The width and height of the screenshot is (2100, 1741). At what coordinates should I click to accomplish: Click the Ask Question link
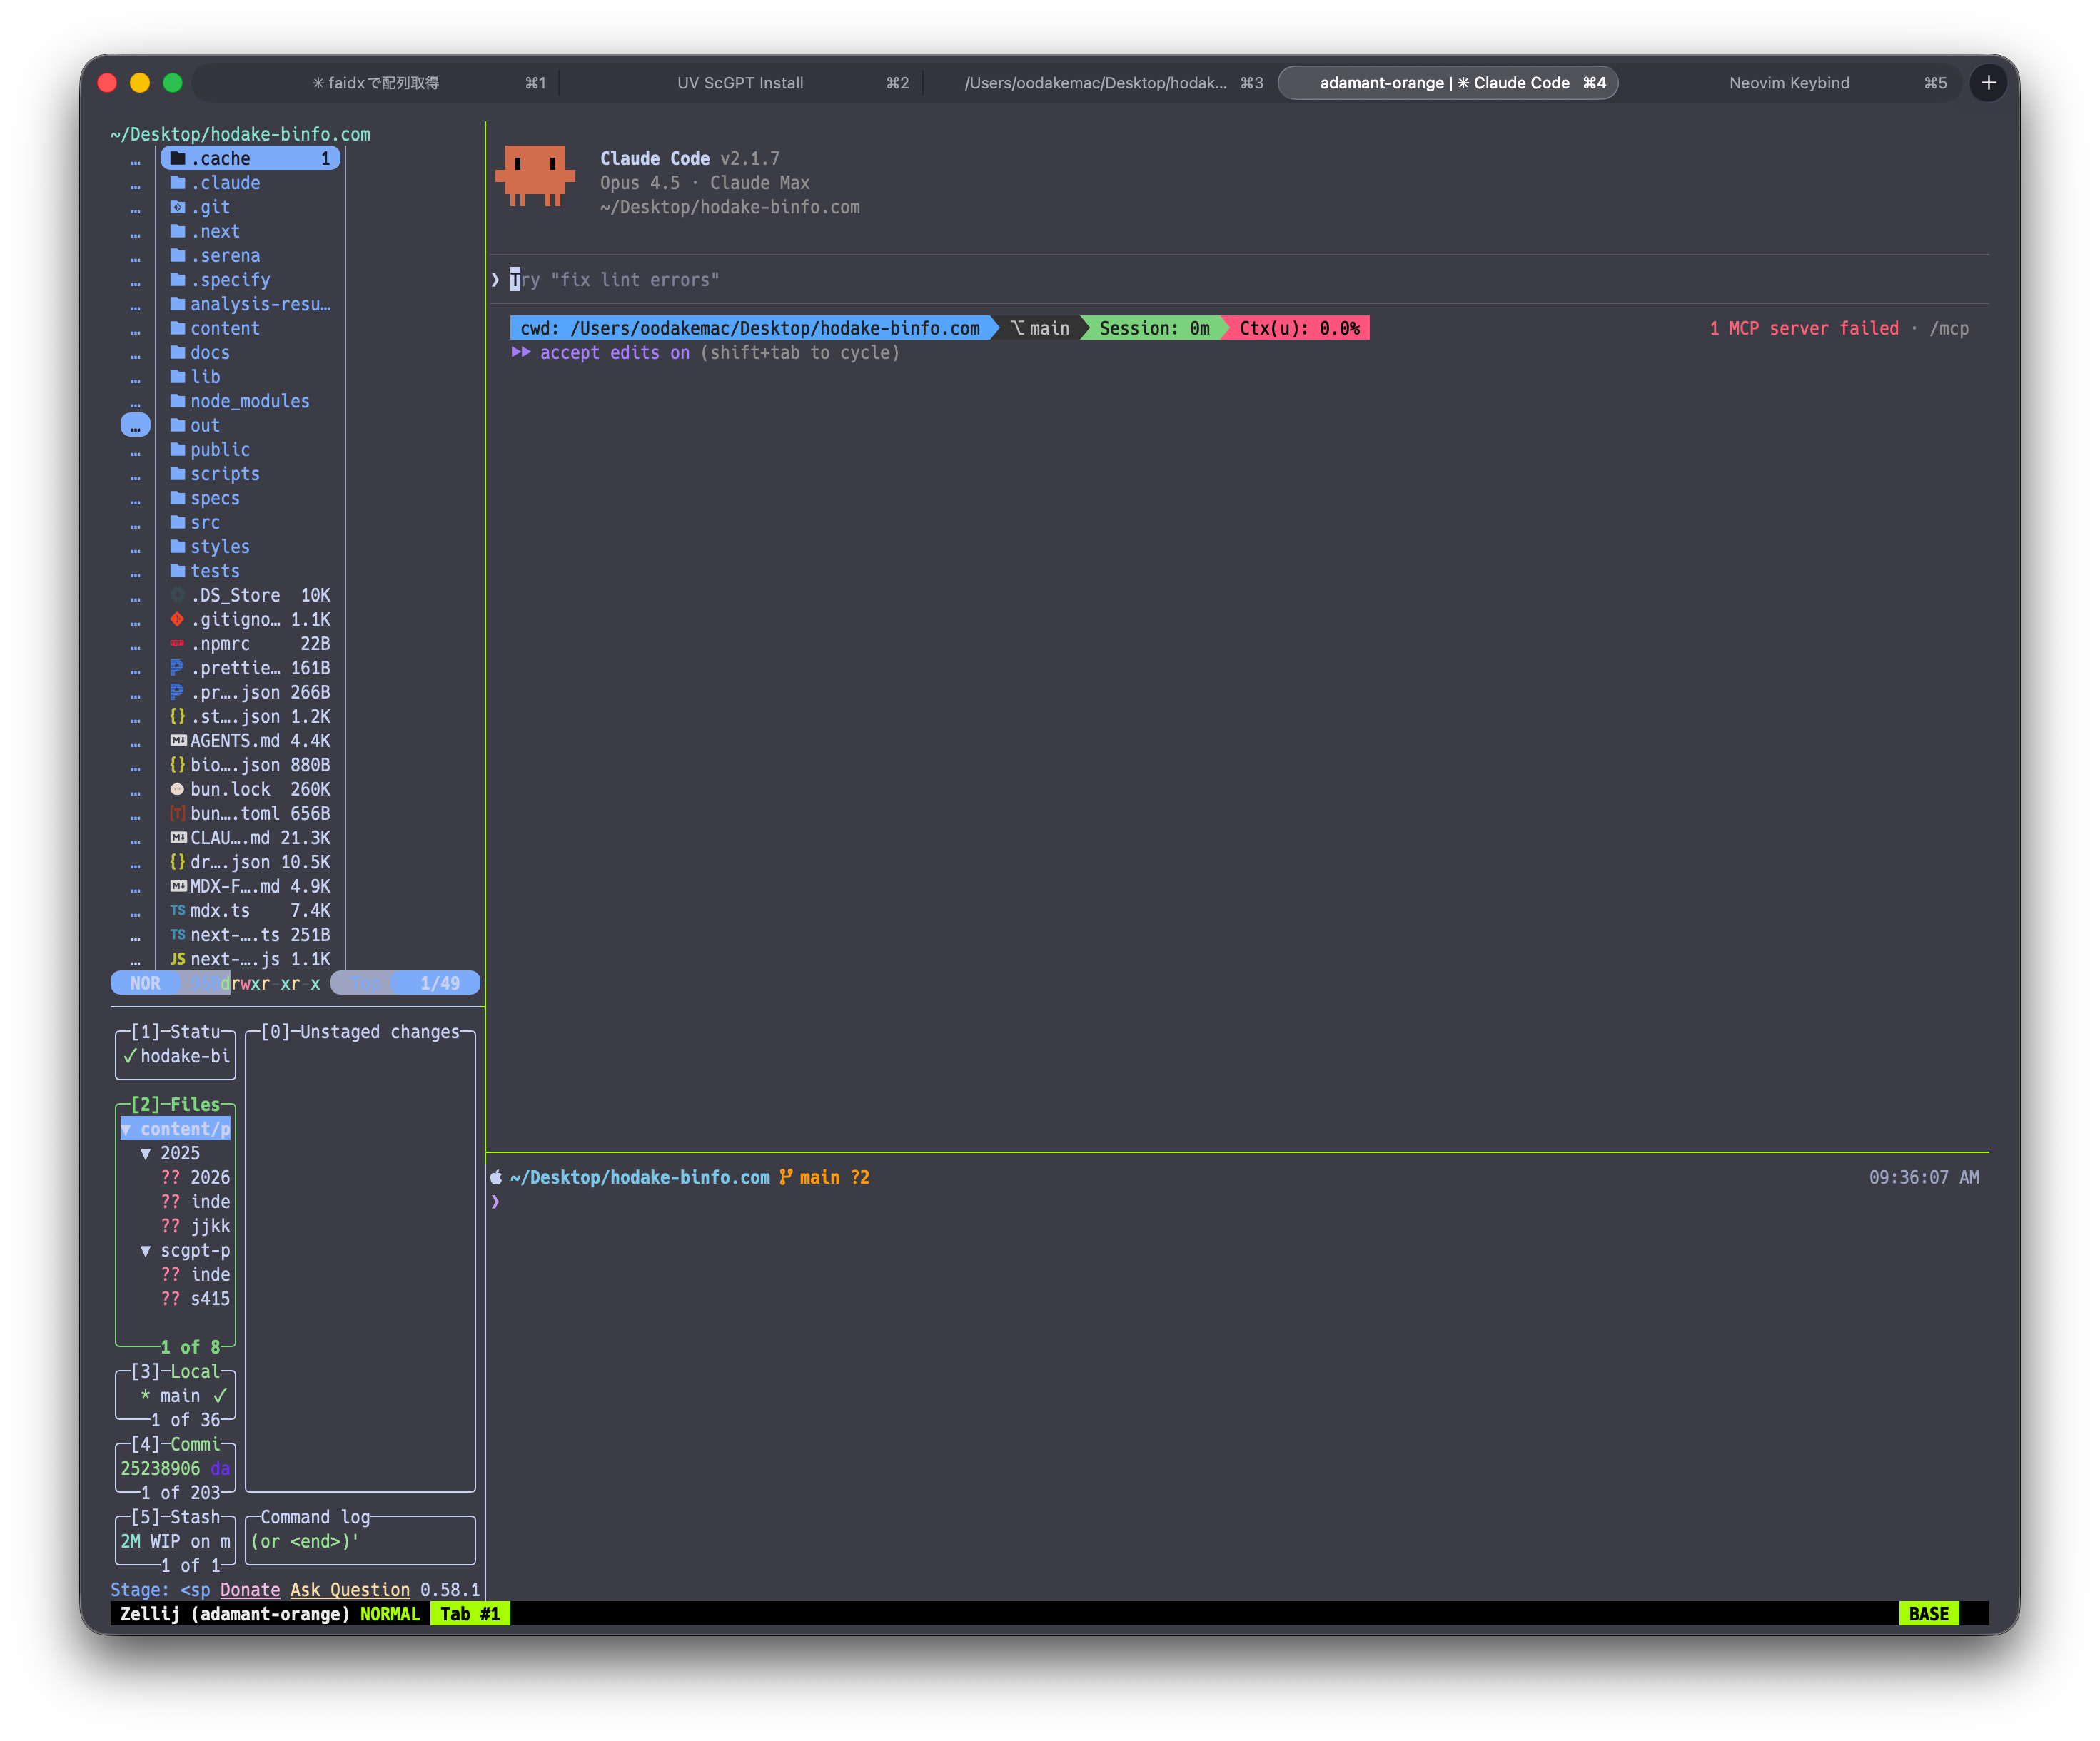(x=350, y=1590)
